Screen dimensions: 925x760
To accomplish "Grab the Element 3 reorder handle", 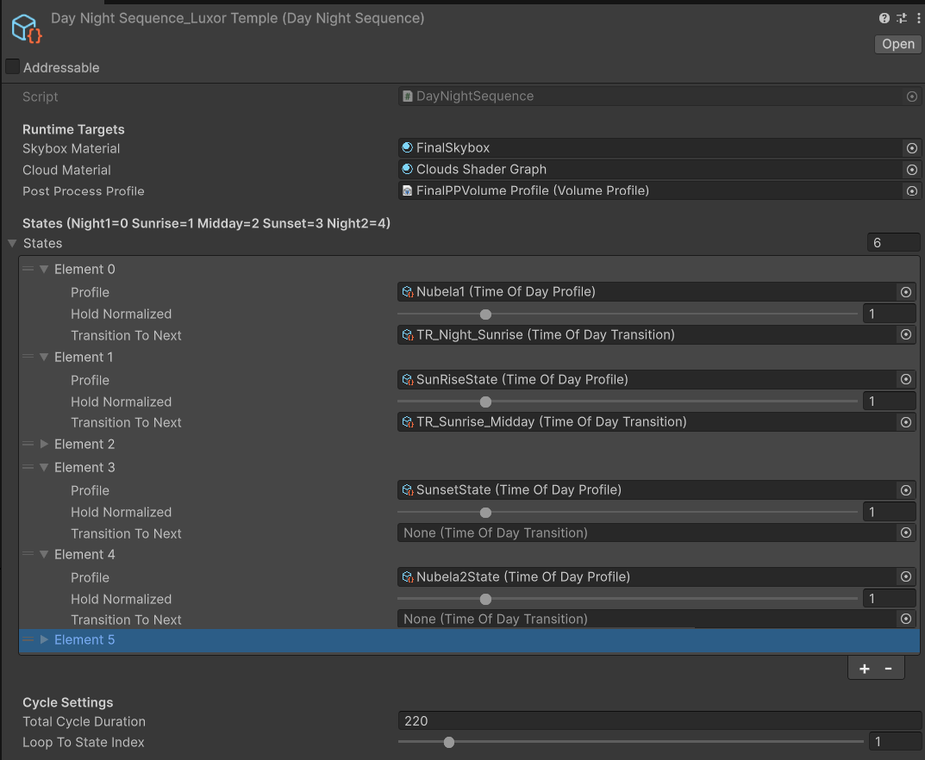I will coord(28,467).
